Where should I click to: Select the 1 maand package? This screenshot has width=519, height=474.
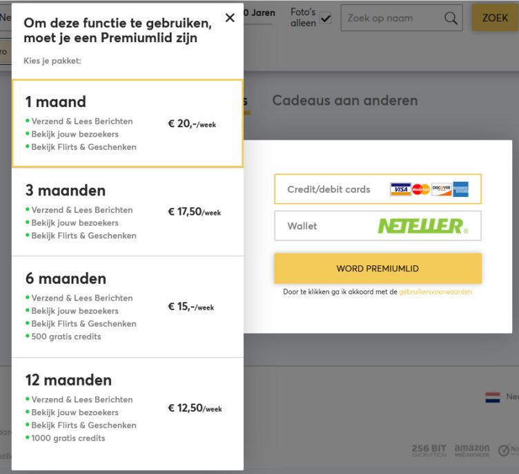click(x=128, y=124)
